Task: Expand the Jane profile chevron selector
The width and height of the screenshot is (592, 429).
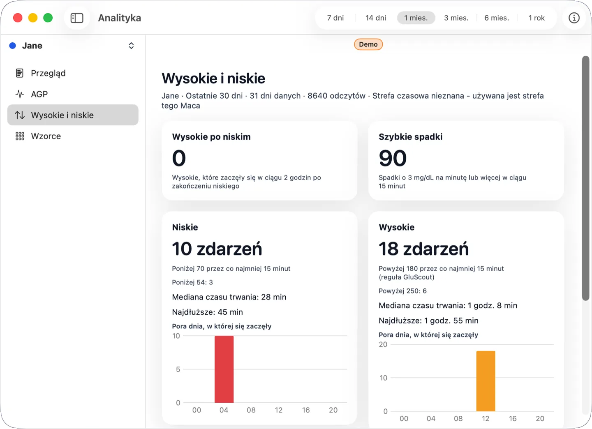Action: click(x=131, y=46)
